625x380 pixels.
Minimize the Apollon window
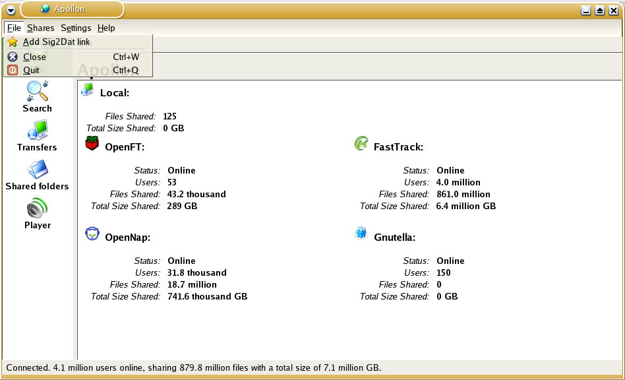pyautogui.click(x=585, y=11)
